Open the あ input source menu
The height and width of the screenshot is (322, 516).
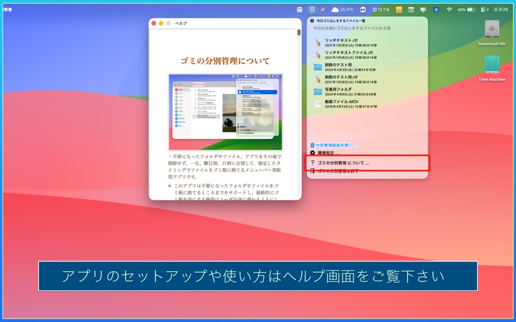click(x=436, y=10)
